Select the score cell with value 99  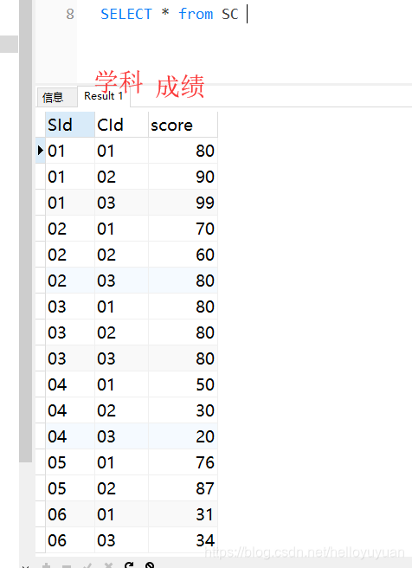(183, 203)
